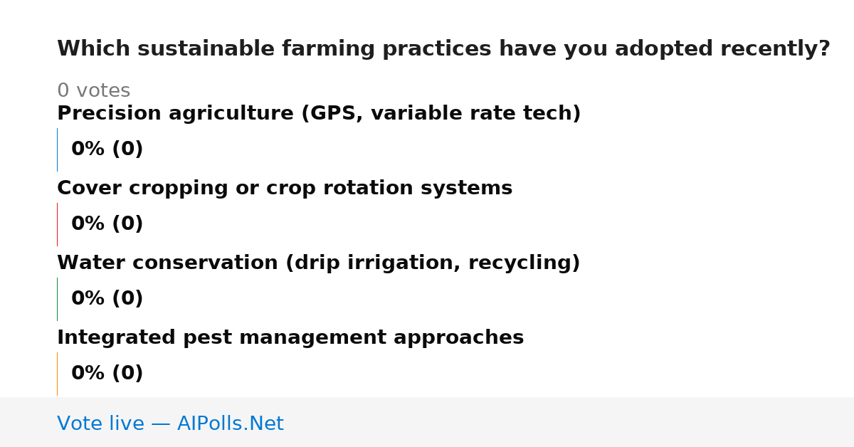This screenshot has width=854, height=447.
Task: Choose Integrated pest management approaches
Action: 290,338
